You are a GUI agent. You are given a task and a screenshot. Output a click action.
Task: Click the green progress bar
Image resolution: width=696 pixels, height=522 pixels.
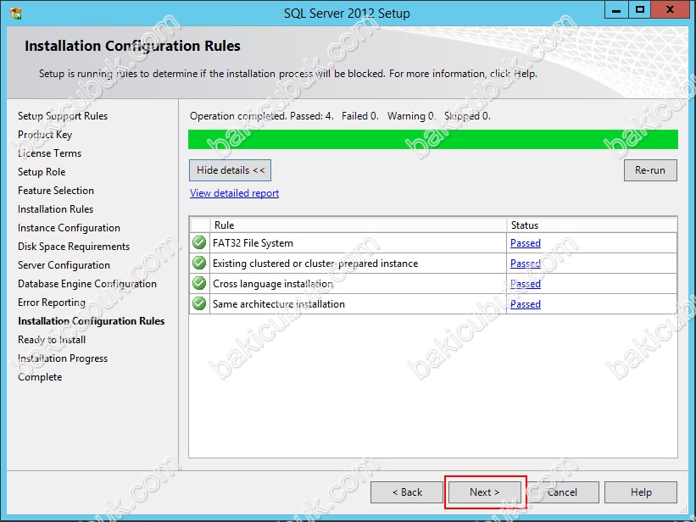433,139
